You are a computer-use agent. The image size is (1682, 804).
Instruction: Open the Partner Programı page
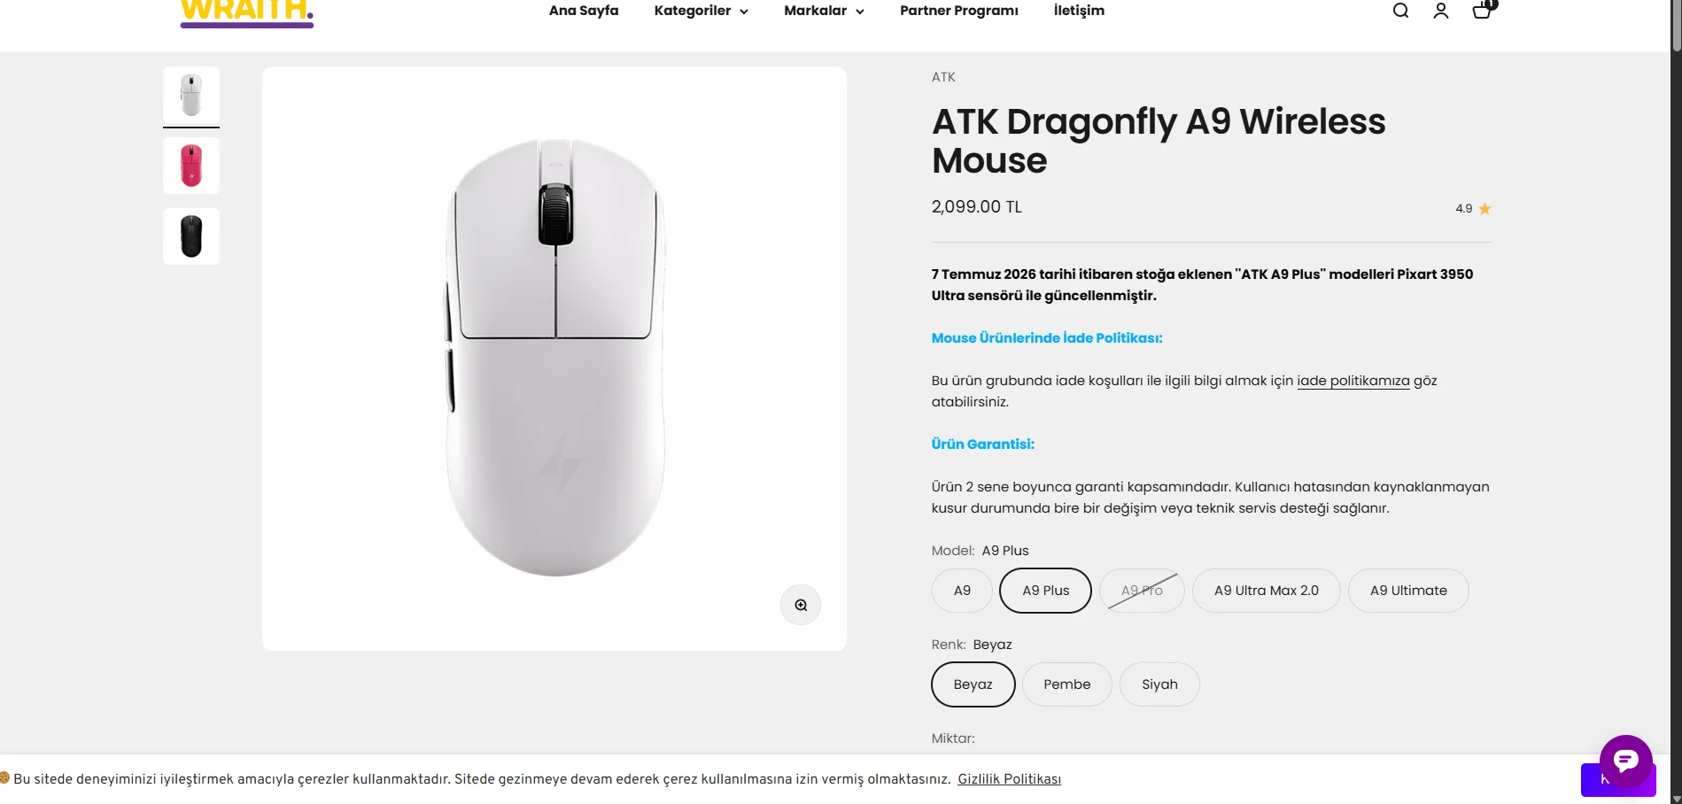click(x=958, y=11)
